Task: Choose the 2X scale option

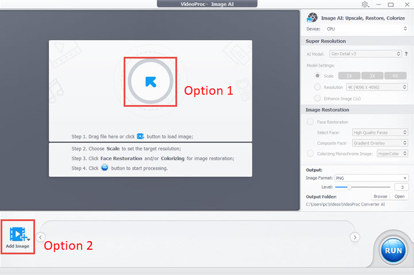Action: [348, 76]
